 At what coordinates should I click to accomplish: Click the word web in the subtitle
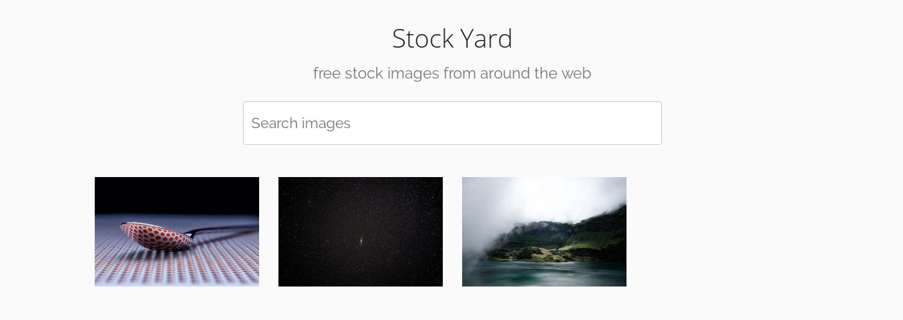577,73
